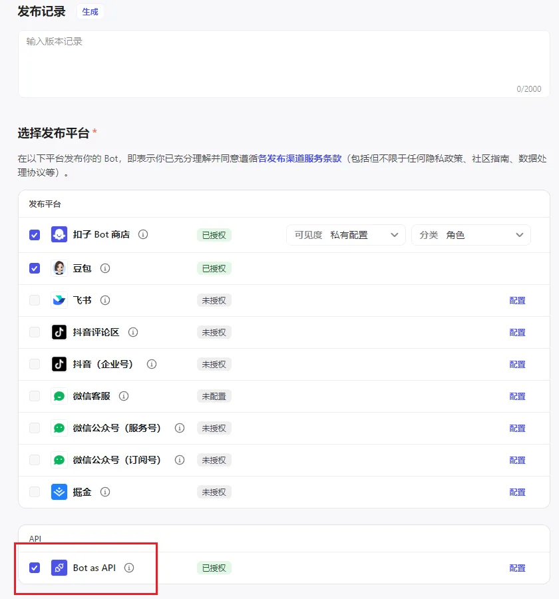Click the 扣子 Bot 商店 platform icon
The width and height of the screenshot is (559, 599).
[x=59, y=234]
